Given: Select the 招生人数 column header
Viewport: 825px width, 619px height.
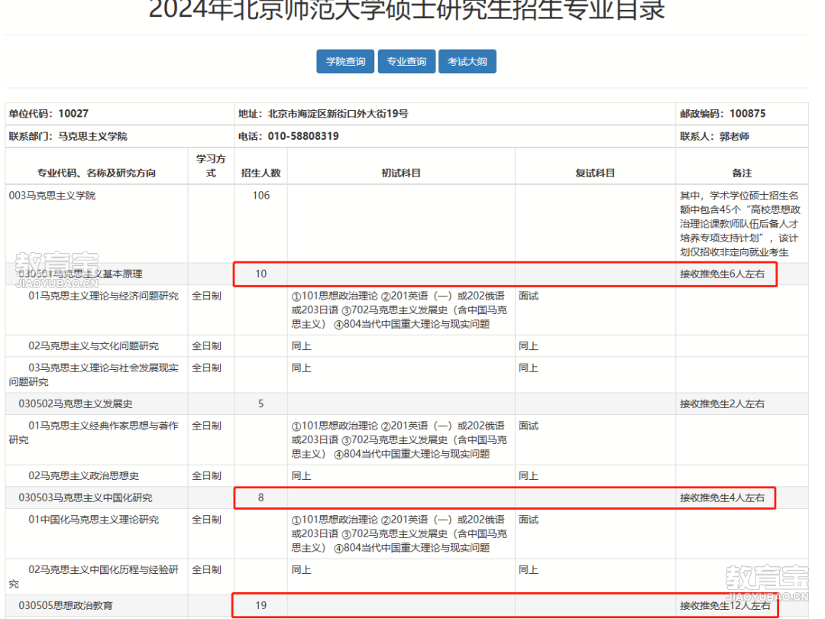Looking at the screenshot, I should click(261, 173).
